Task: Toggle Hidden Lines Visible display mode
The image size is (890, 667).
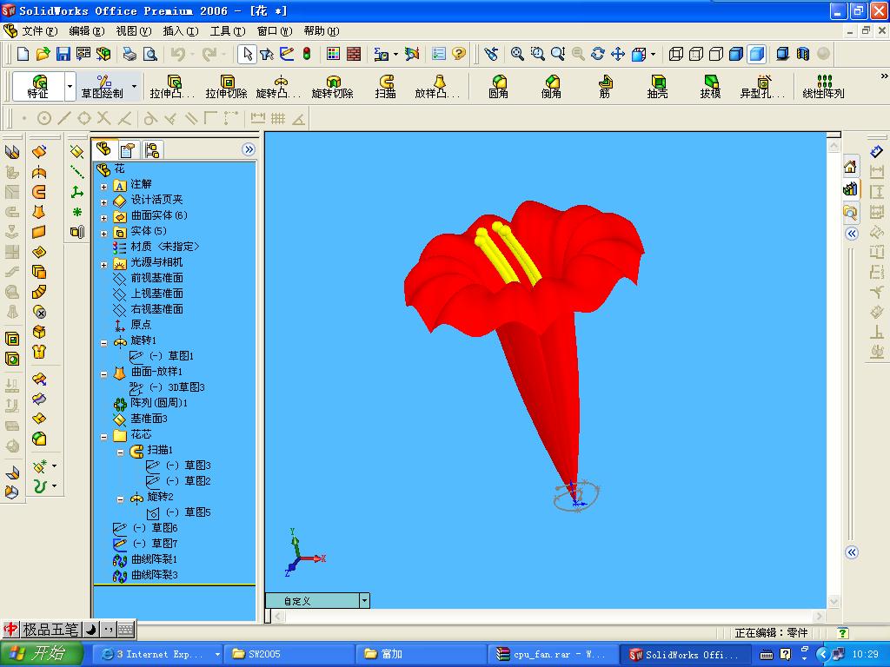Action: (696, 54)
